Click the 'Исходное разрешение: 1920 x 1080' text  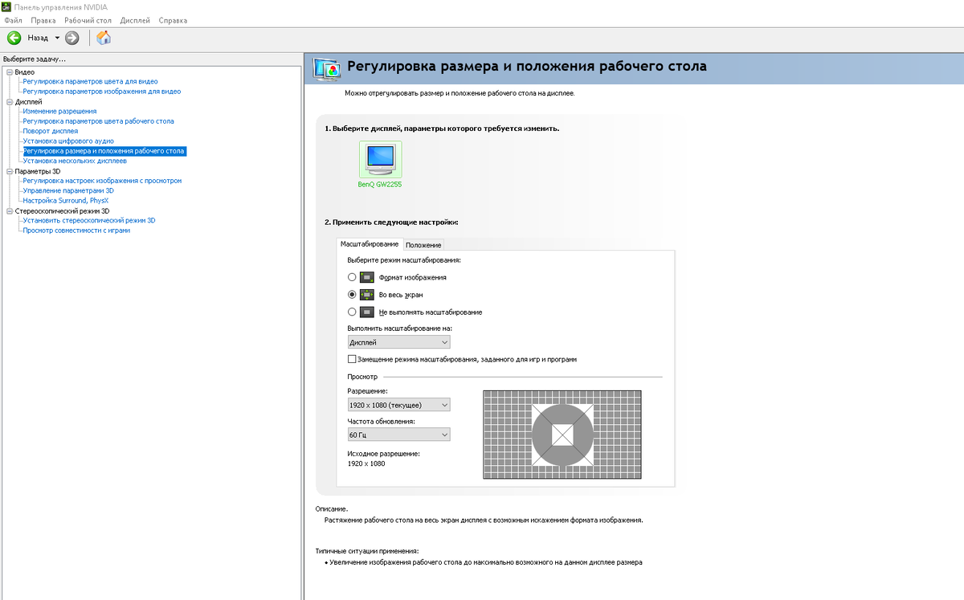click(x=384, y=459)
